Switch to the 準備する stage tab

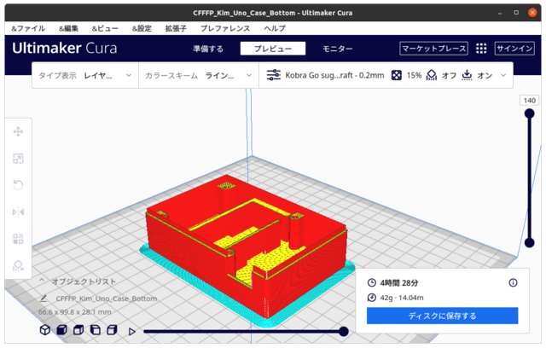pos(208,49)
